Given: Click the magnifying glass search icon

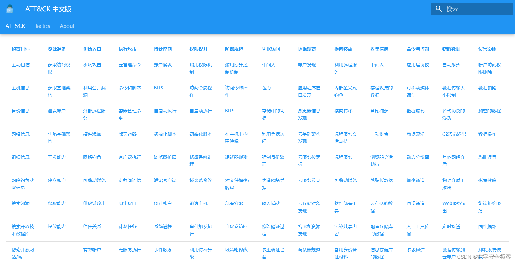Looking at the screenshot, I should tap(439, 9).
